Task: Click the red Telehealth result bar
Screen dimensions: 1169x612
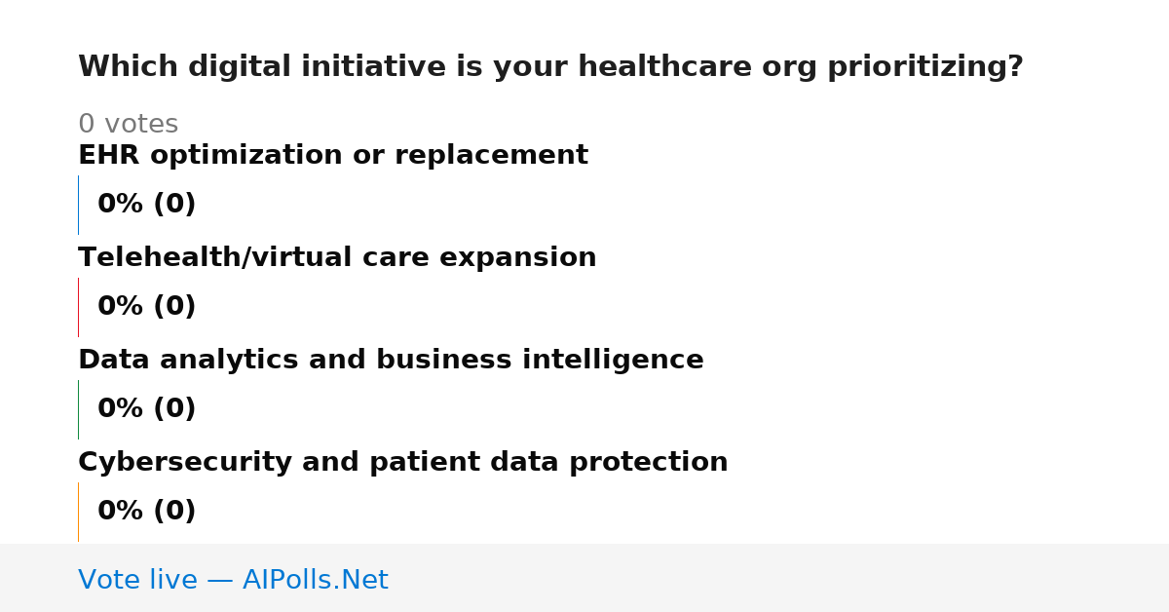Action: coord(78,307)
